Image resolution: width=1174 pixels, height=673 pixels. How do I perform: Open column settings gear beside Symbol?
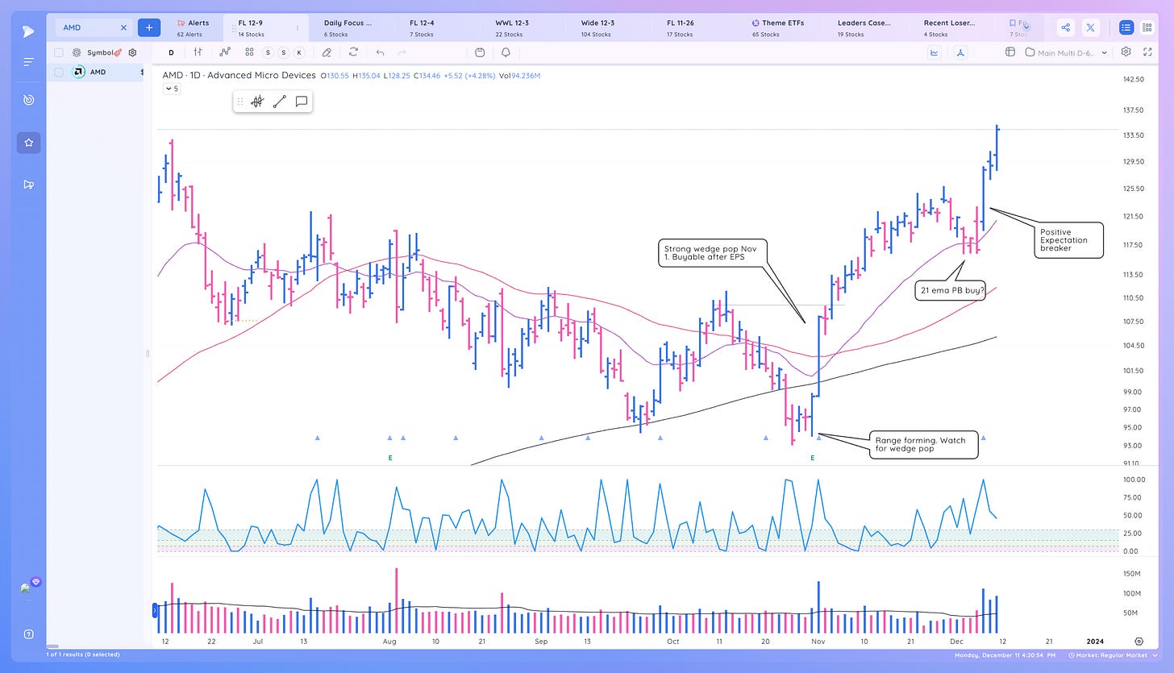click(x=133, y=52)
